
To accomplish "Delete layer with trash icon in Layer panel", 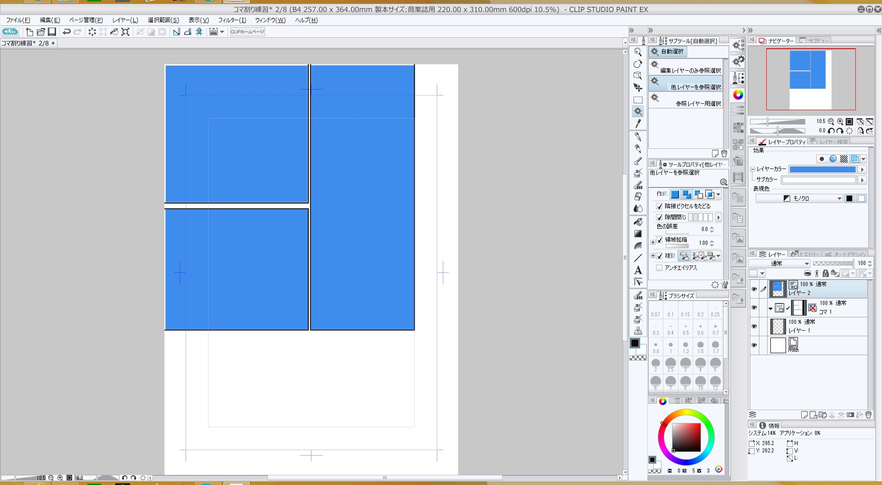I will click(868, 415).
